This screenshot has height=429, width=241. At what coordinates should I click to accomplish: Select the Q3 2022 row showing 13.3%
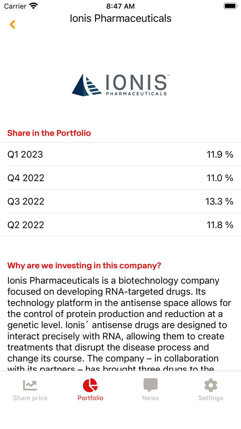(120, 201)
